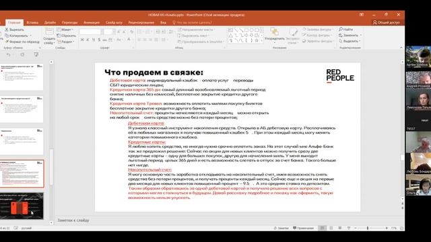Open the Вставка (Insert) tab

point(32,22)
